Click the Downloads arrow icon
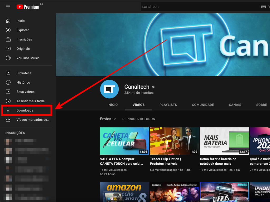 tap(8, 110)
